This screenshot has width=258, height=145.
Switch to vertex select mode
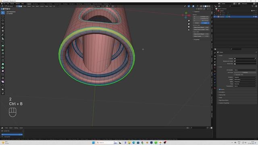click(17, 6)
